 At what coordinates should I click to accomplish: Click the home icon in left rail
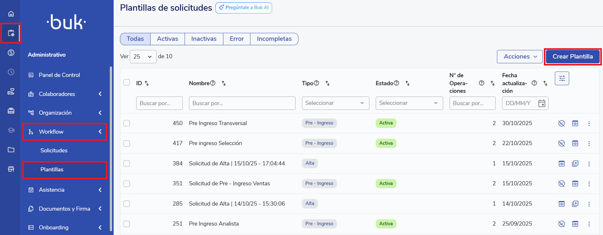[11, 14]
